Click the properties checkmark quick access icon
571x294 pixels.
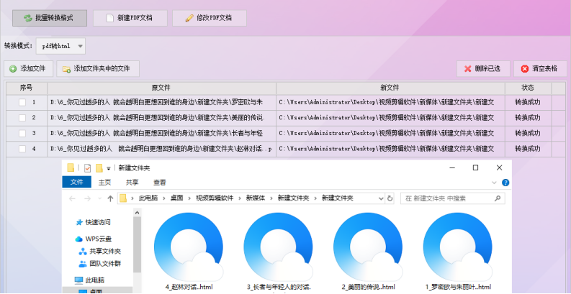coord(87,168)
